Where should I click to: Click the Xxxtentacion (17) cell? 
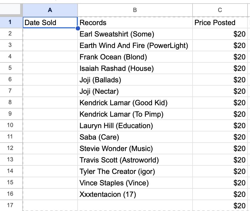(x=135, y=194)
